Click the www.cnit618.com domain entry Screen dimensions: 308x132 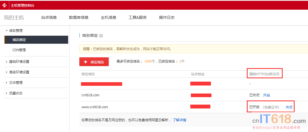click(x=95, y=107)
